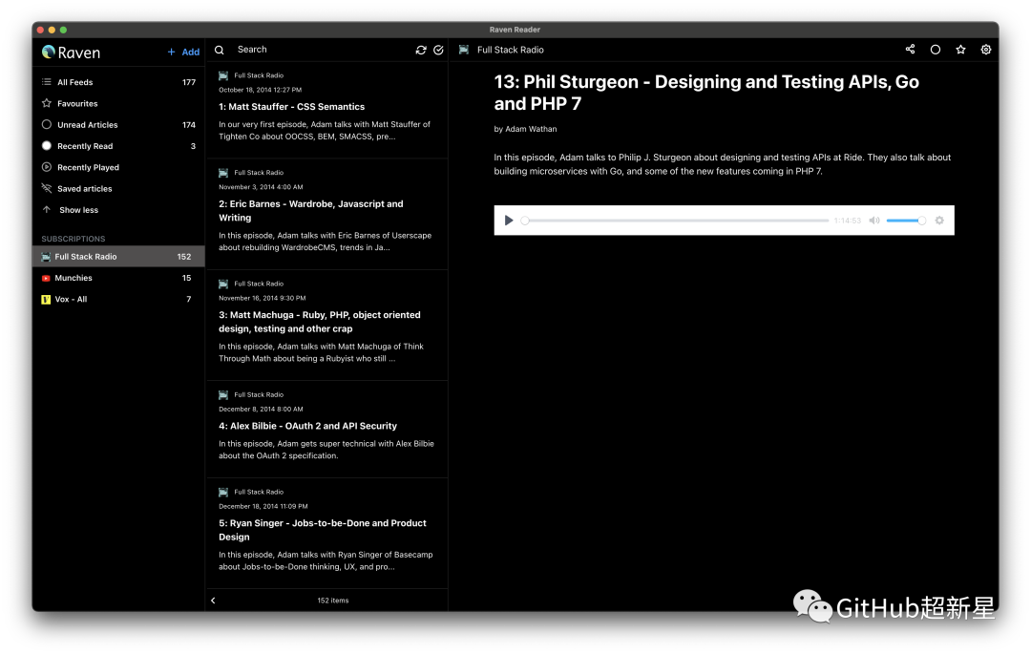Click Saved articles offline icon
The width and height of the screenshot is (1031, 654).
(46, 189)
